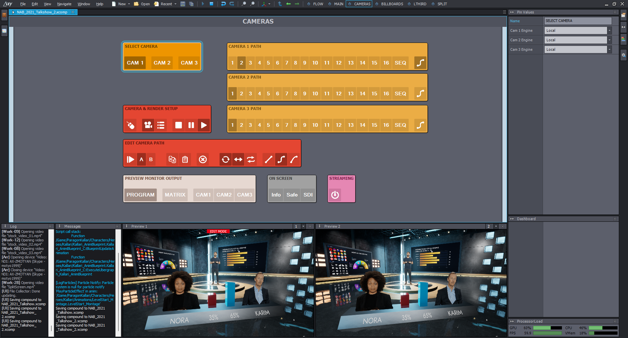
Task: Click the paste clipboard icon in Edit Camera Path
Action: 185,160
